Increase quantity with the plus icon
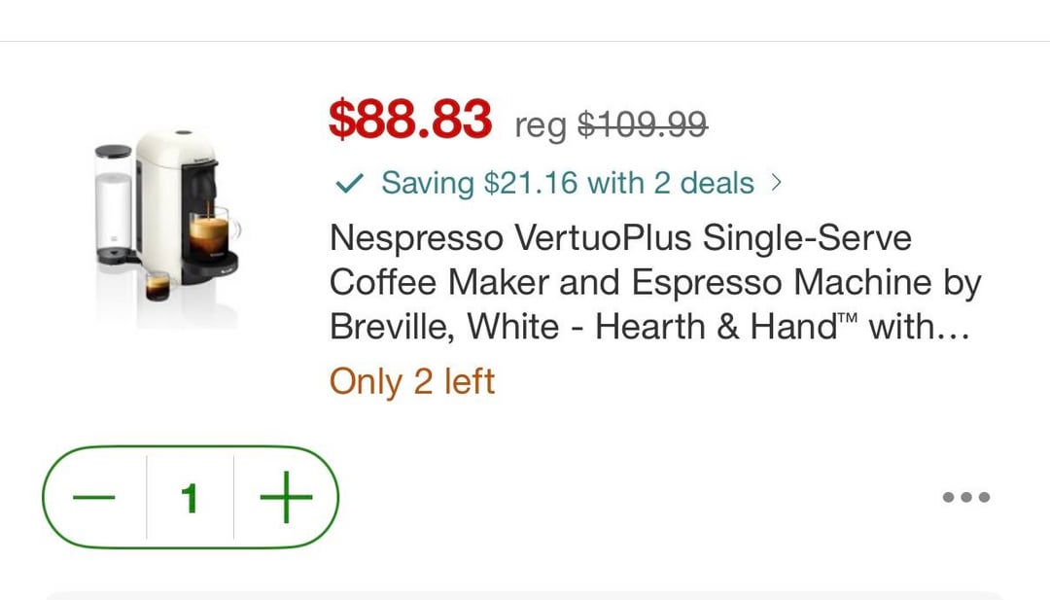Image resolution: width=1050 pixels, height=600 pixels. point(286,498)
